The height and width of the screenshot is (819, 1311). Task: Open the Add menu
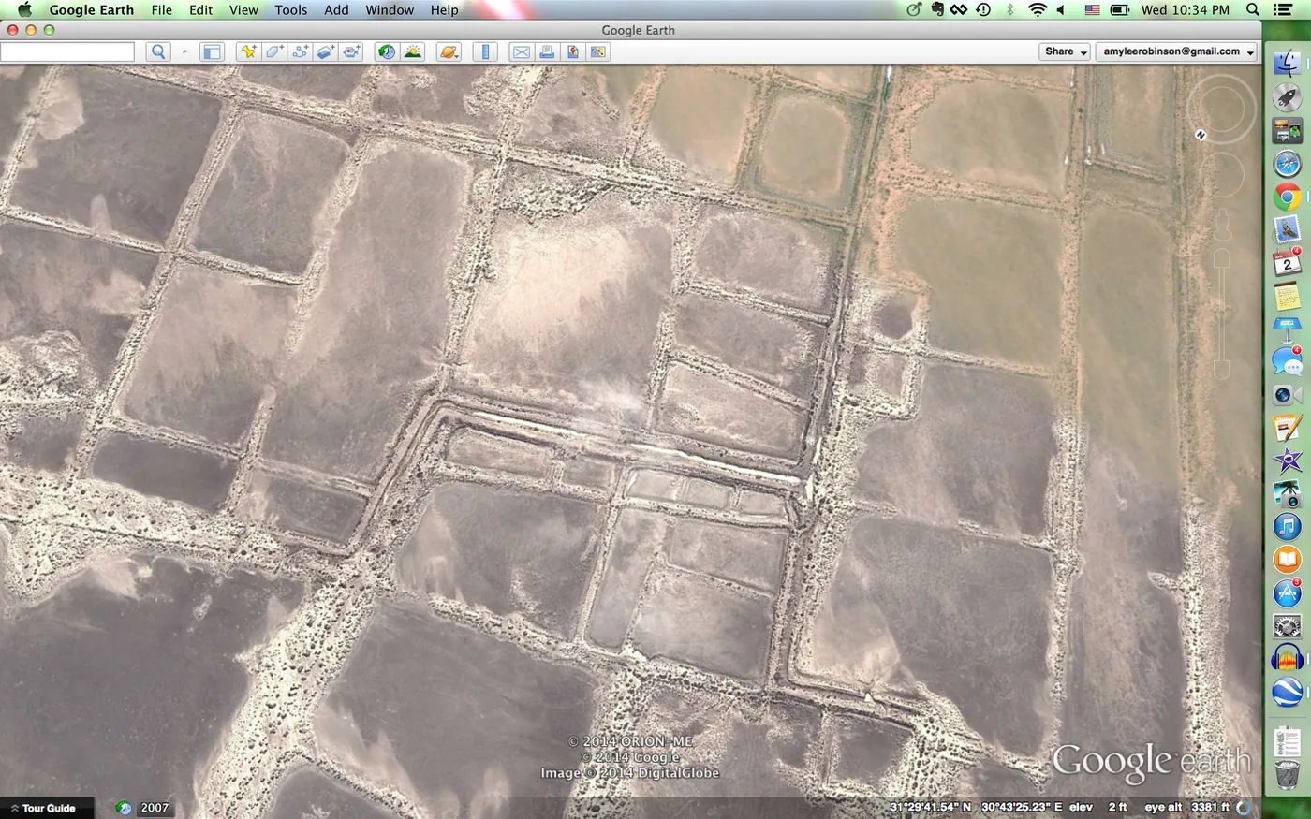(x=336, y=10)
